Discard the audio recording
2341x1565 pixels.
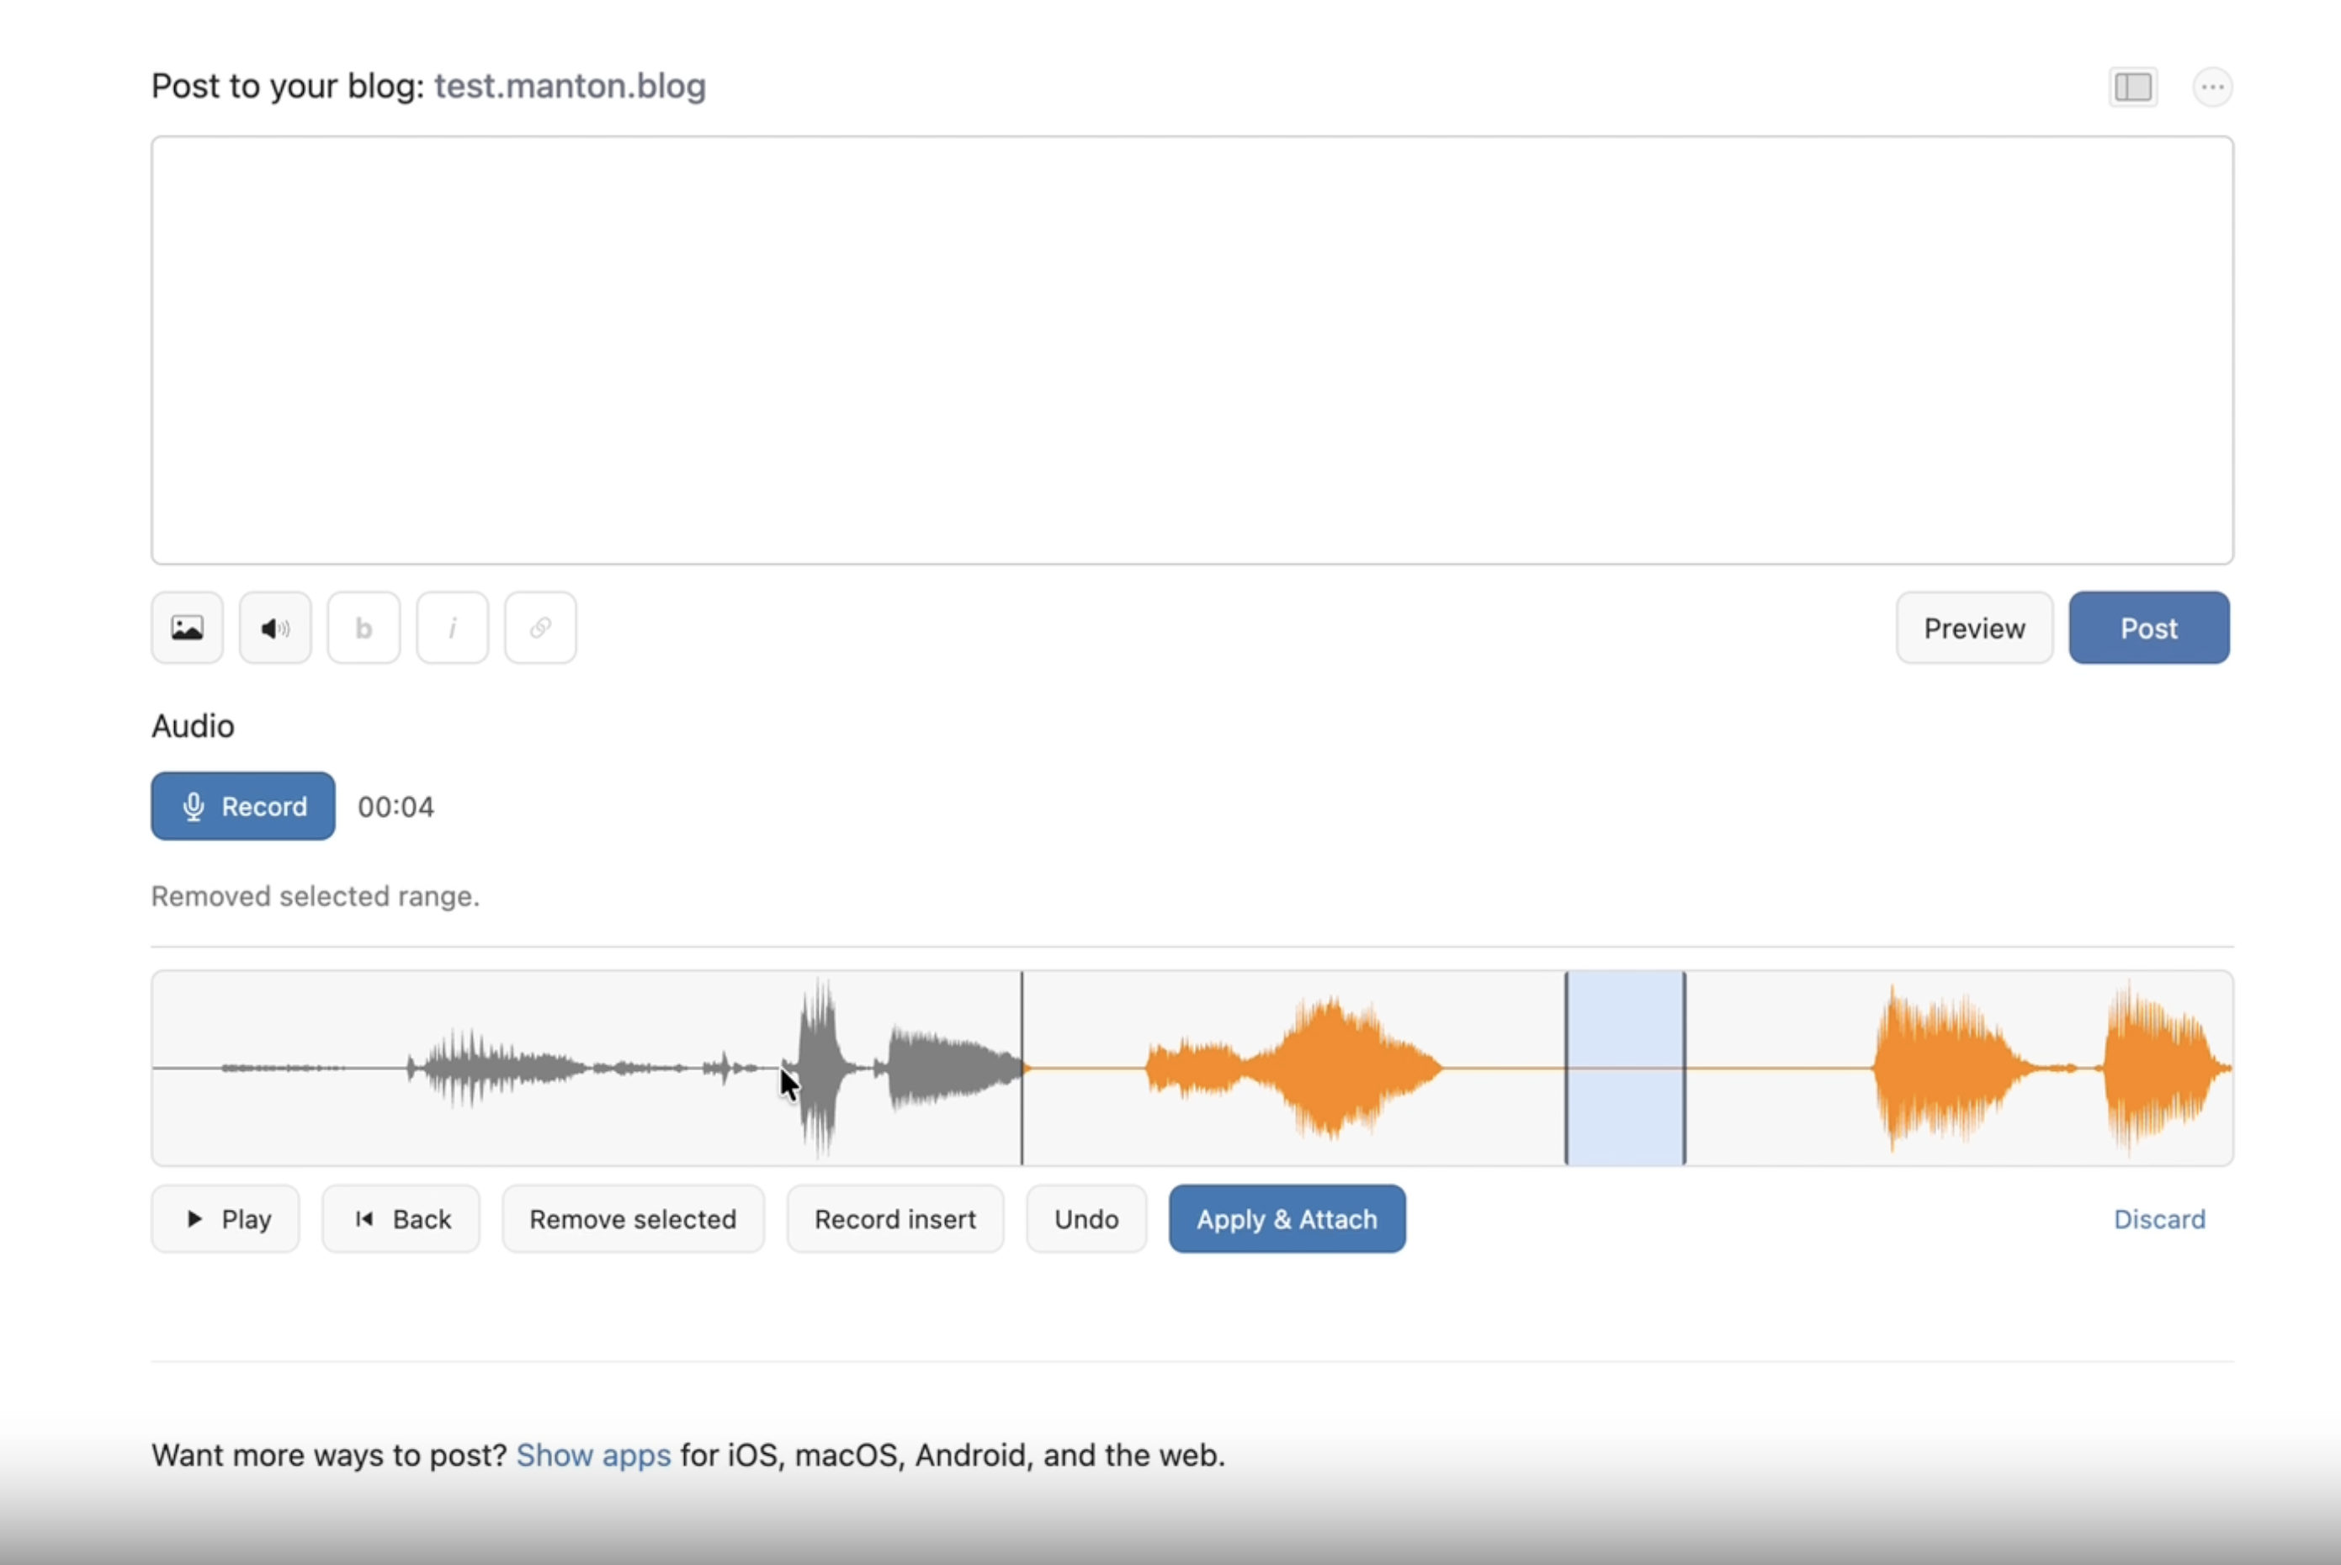(2158, 1218)
